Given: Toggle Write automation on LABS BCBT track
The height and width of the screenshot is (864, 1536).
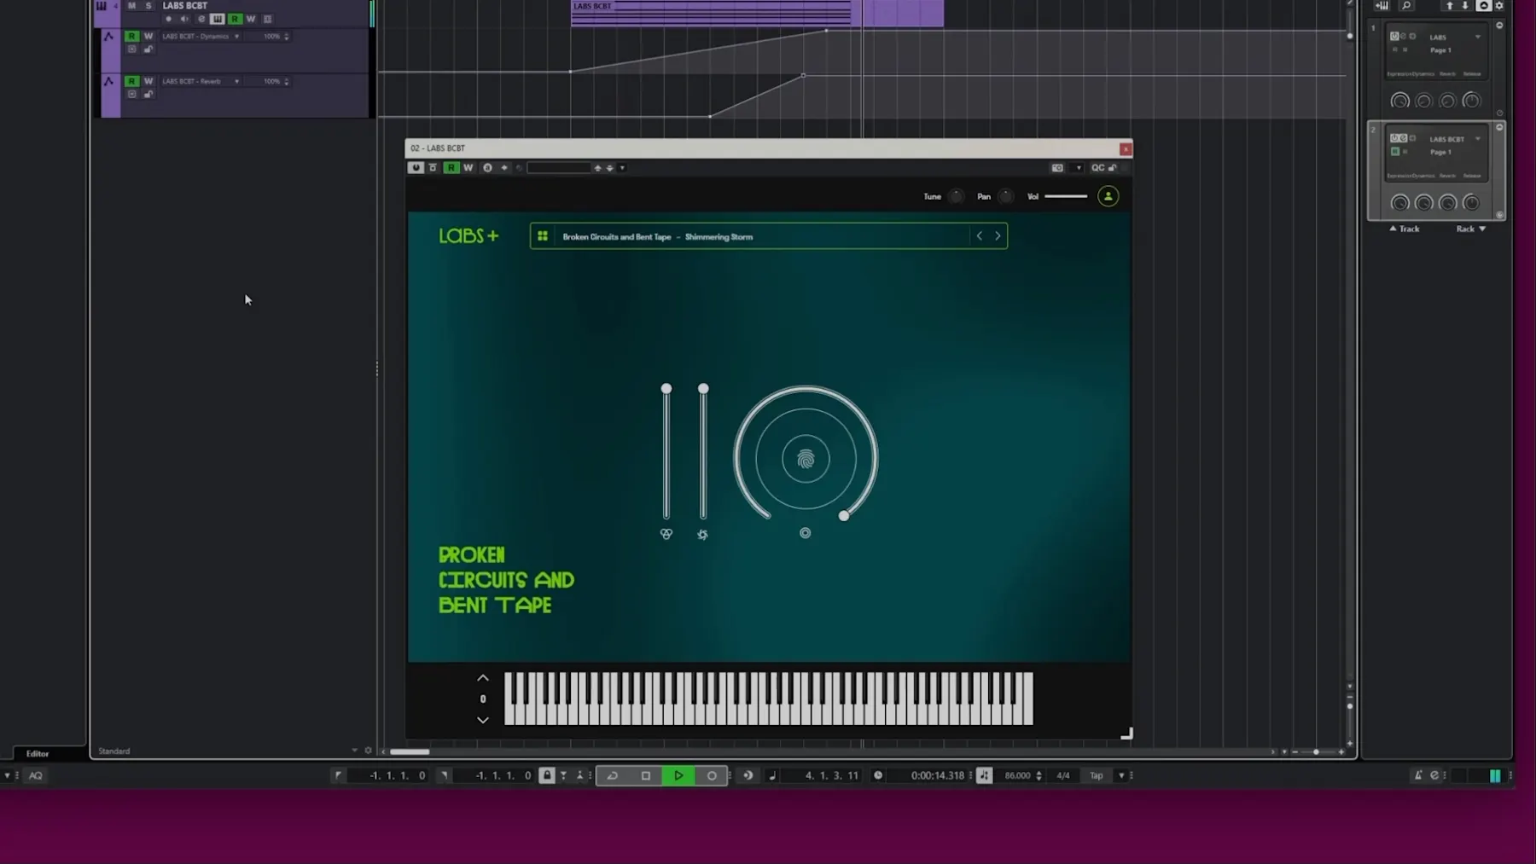Looking at the screenshot, I should tap(251, 19).
